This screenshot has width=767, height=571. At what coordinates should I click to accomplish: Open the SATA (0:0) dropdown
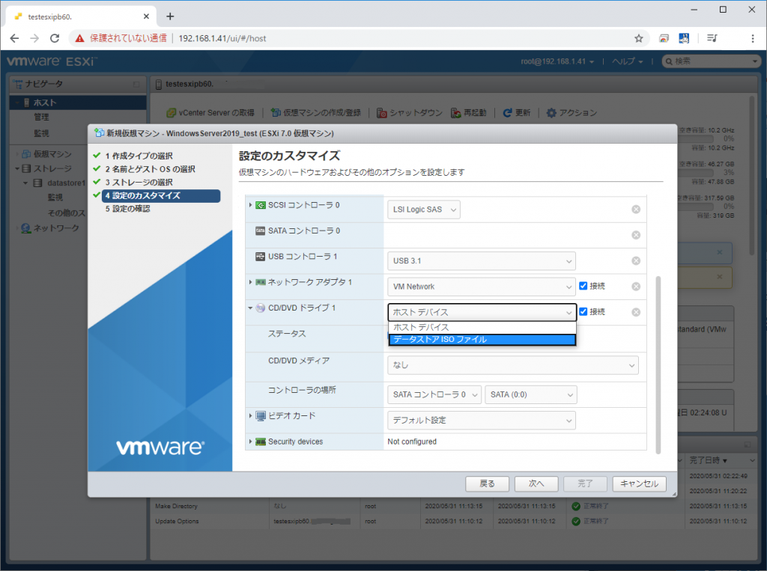(x=531, y=394)
